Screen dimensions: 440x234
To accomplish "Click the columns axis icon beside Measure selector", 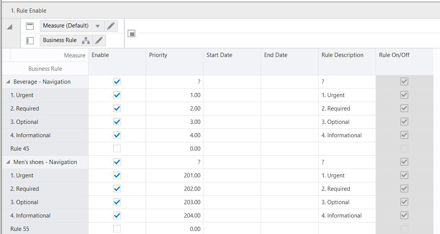I will coord(31,25).
